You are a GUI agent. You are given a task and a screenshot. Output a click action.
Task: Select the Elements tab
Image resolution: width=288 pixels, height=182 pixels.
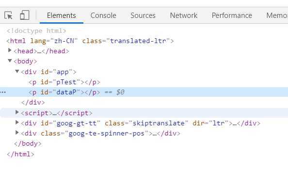(62, 15)
